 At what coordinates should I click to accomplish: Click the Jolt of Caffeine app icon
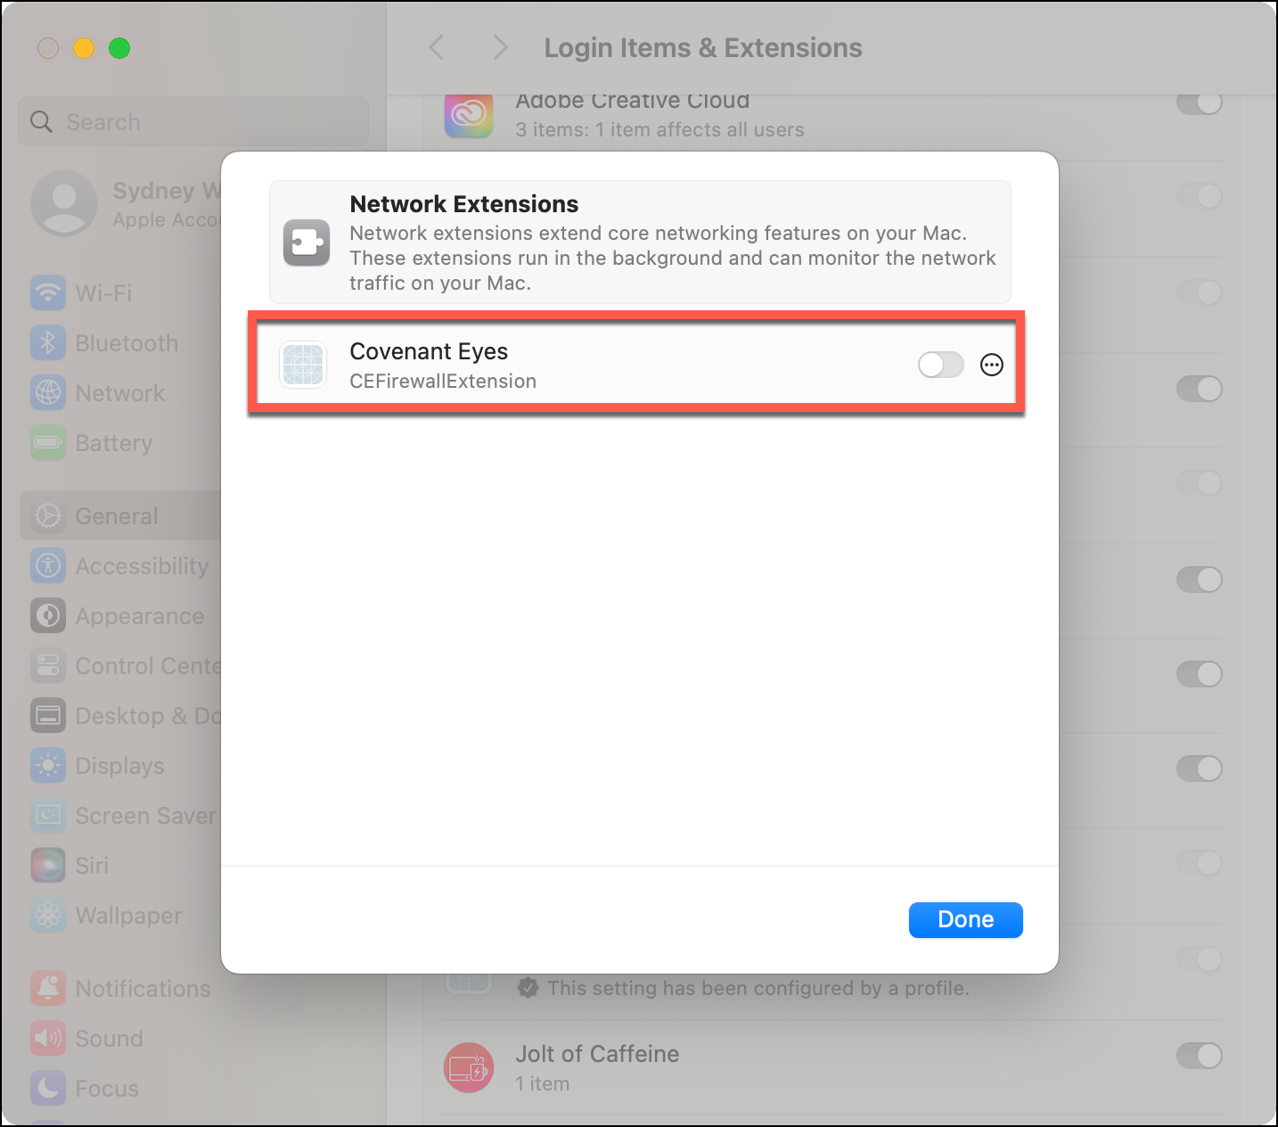click(469, 1067)
